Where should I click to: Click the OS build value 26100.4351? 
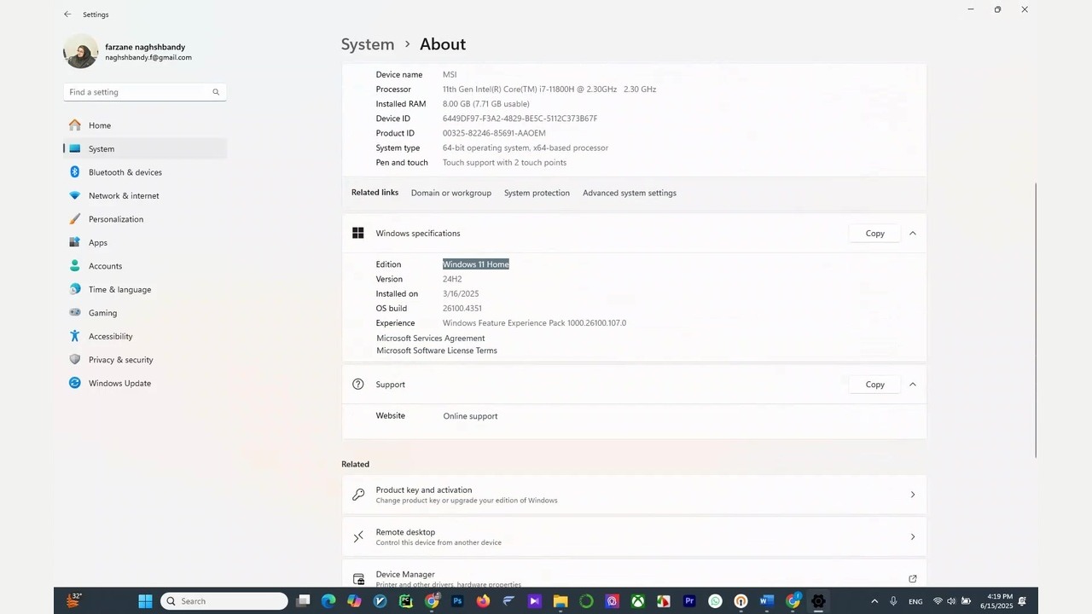(462, 309)
